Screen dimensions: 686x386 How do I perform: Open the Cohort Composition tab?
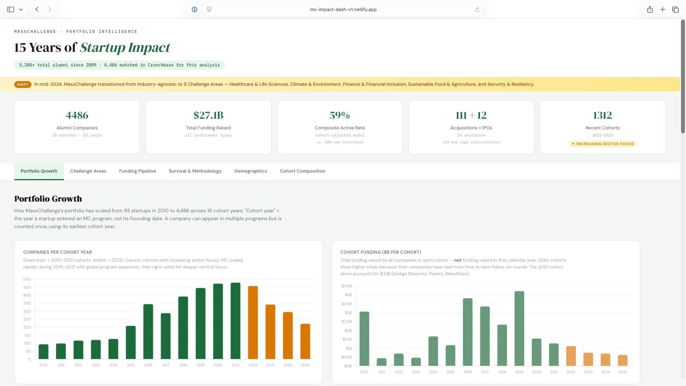click(303, 171)
